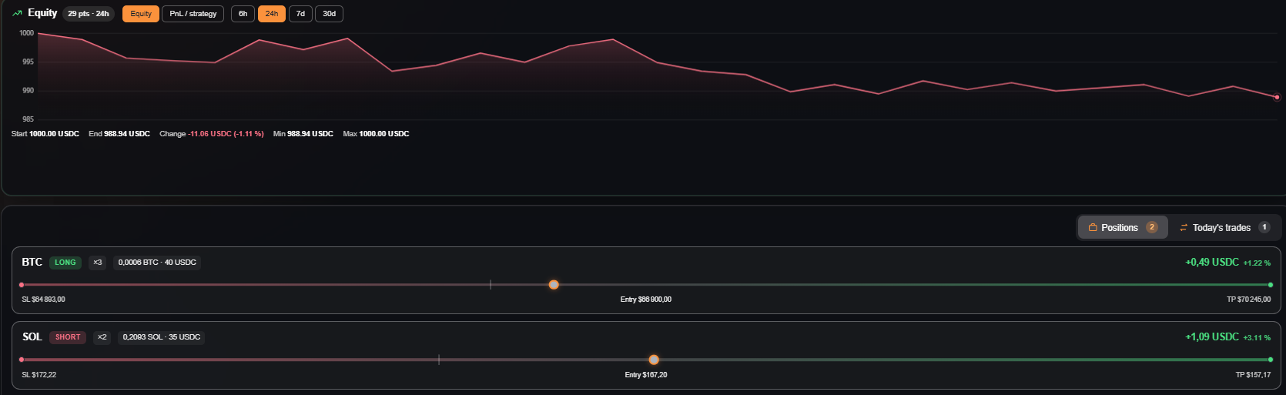Click the swap-arrows icon in Today's trades
1286x395 pixels.
(1184, 227)
